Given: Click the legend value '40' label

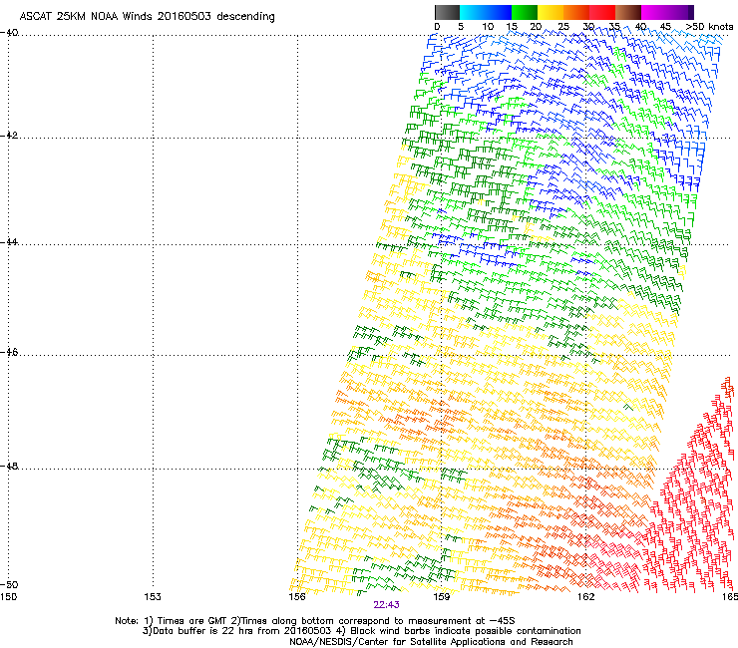Looking at the screenshot, I should coord(640,26).
